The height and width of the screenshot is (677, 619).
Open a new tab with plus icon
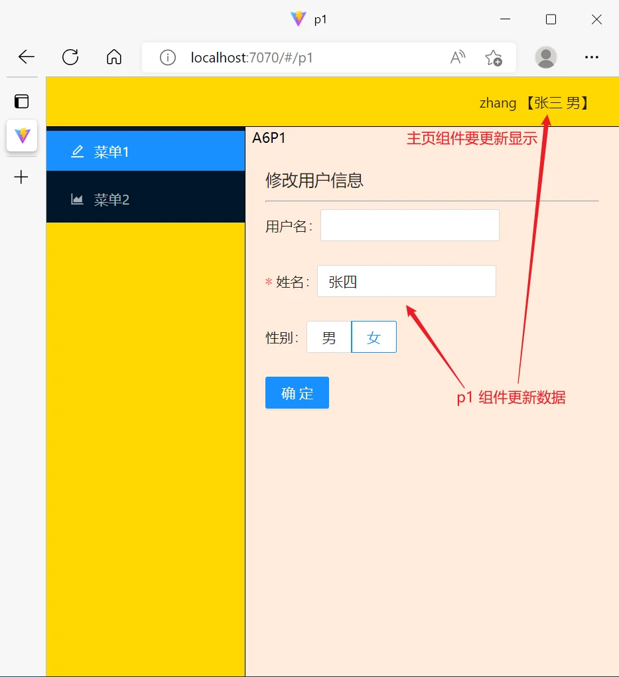point(22,177)
